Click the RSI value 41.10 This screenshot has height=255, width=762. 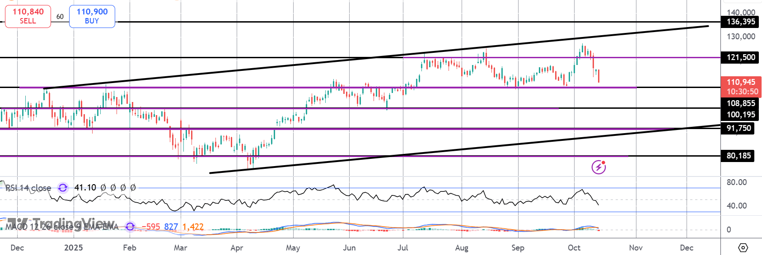pyautogui.click(x=85, y=187)
